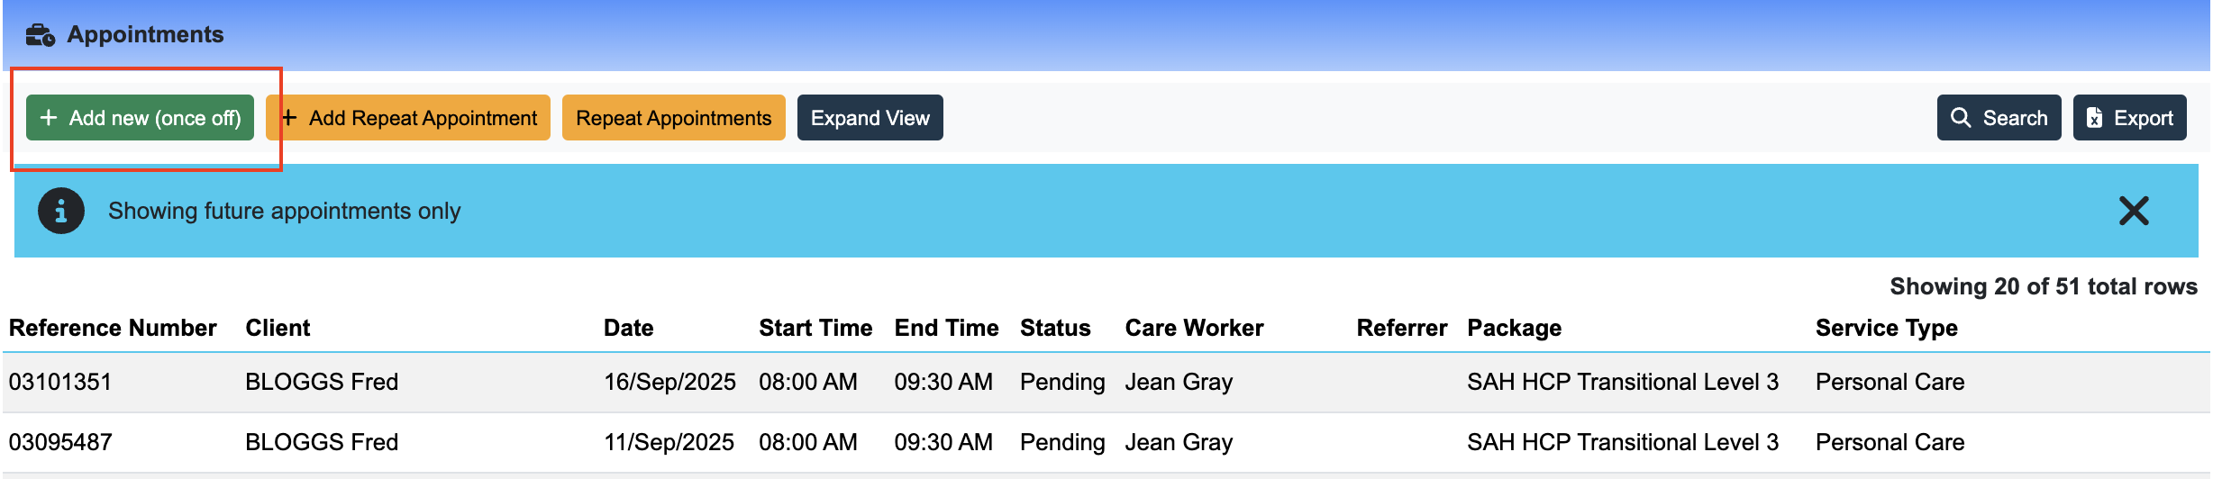Click the Care Worker column header
2213x479 pixels.
click(1193, 328)
